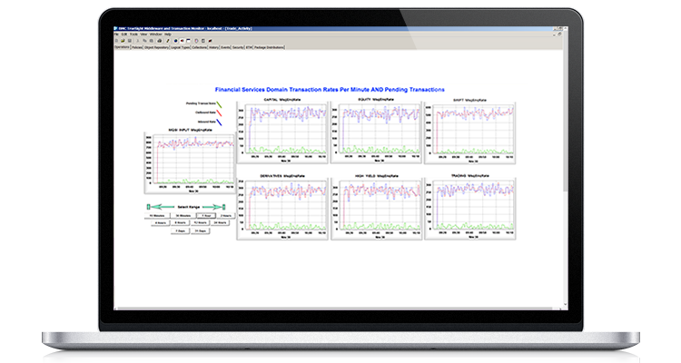Open the Tools menu
This screenshot has height=363, width=681.
click(133, 34)
